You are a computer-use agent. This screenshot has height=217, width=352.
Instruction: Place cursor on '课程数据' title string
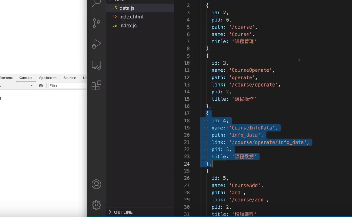(x=244, y=157)
